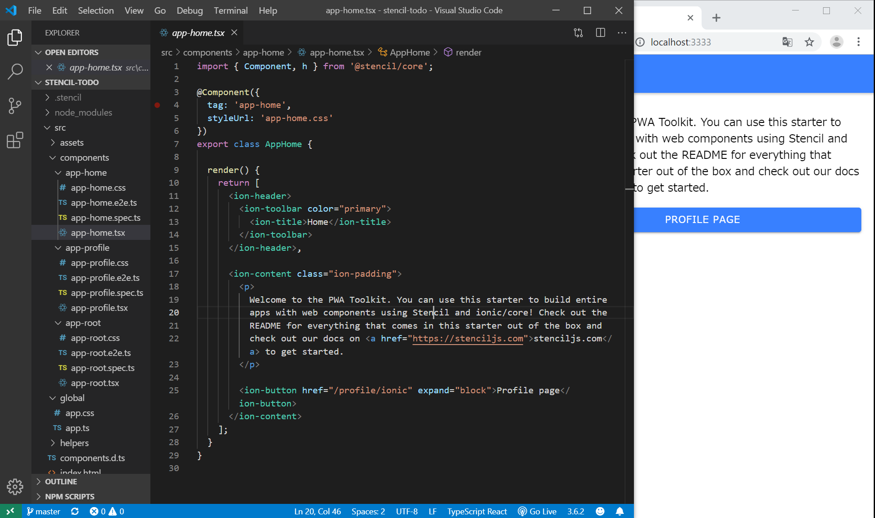Open the Search view in activity bar

[15, 71]
